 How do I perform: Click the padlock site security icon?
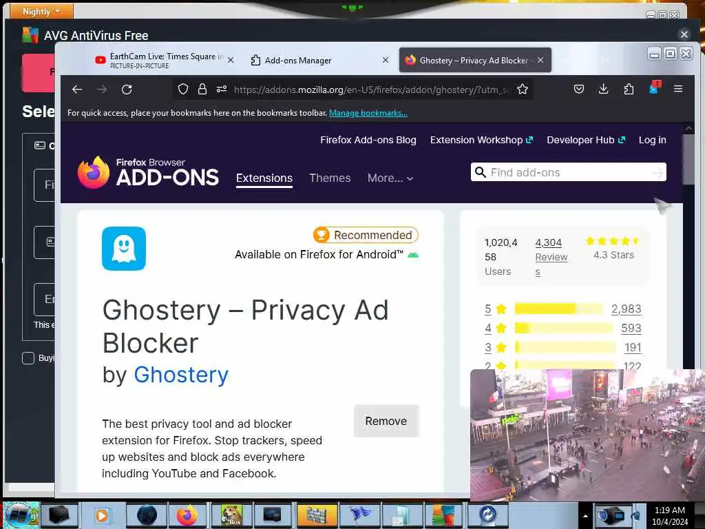point(202,90)
